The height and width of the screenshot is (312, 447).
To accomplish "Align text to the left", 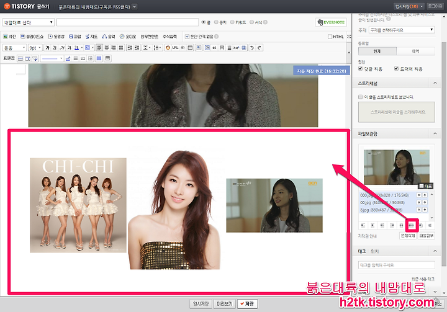I will click(x=99, y=48).
